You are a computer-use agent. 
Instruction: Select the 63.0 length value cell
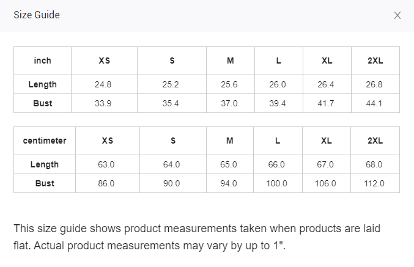point(107,164)
